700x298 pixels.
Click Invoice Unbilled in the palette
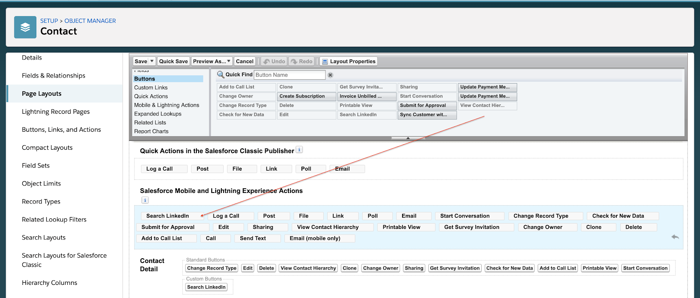click(x=367, y=96)
